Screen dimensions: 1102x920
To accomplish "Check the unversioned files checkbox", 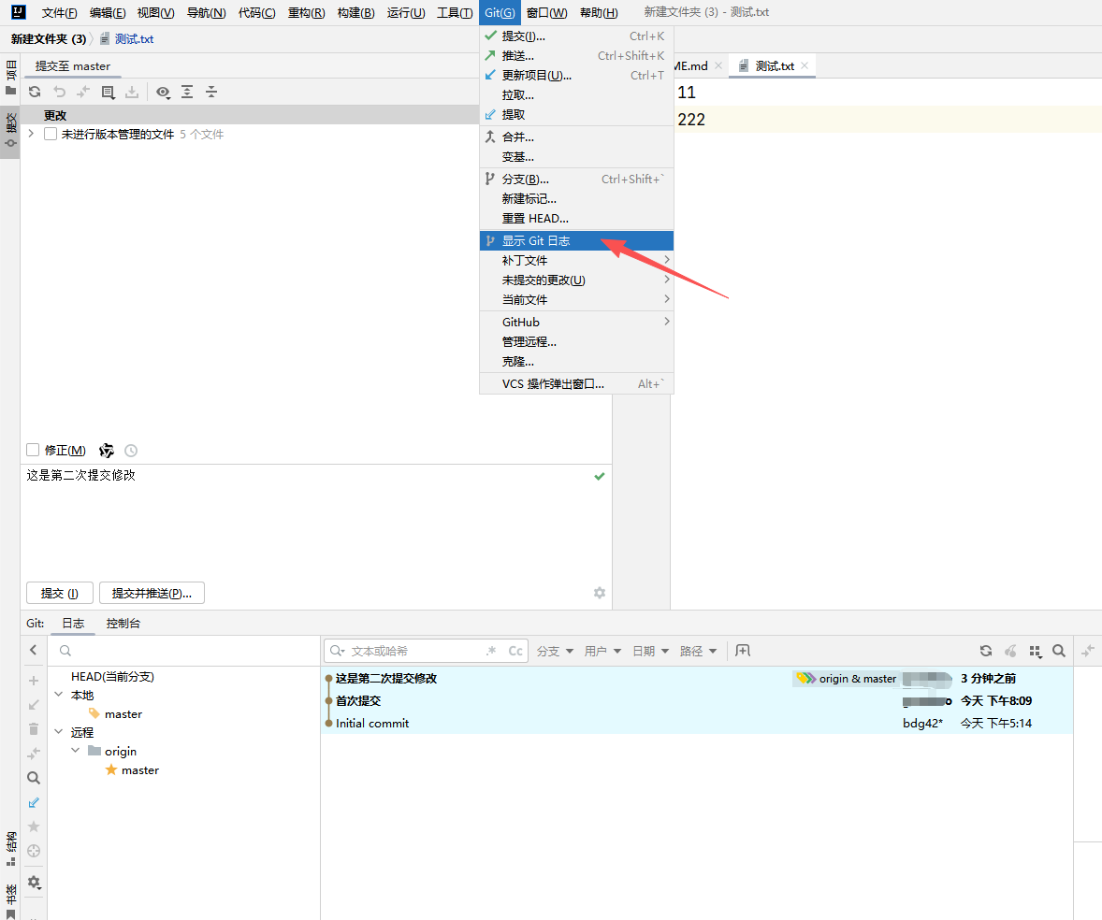I will pos(51,134).
